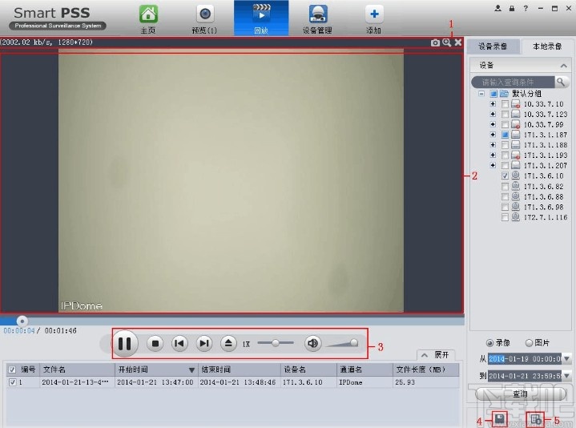Adjust the playback speed slider
Screen dimensions: 576x428
point(276,343)
